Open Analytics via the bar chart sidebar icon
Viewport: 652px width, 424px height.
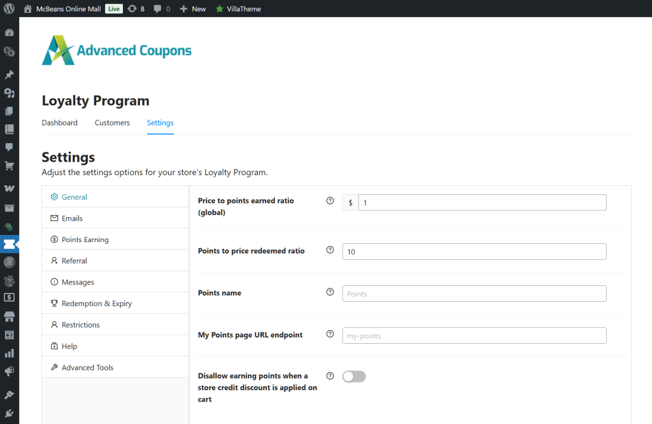pyautogui.click(x=10, y=352)
